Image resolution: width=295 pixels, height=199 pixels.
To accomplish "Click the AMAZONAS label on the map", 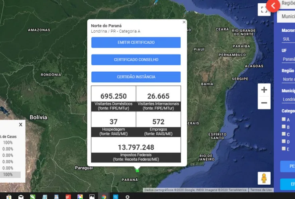I will click(39, 30).
